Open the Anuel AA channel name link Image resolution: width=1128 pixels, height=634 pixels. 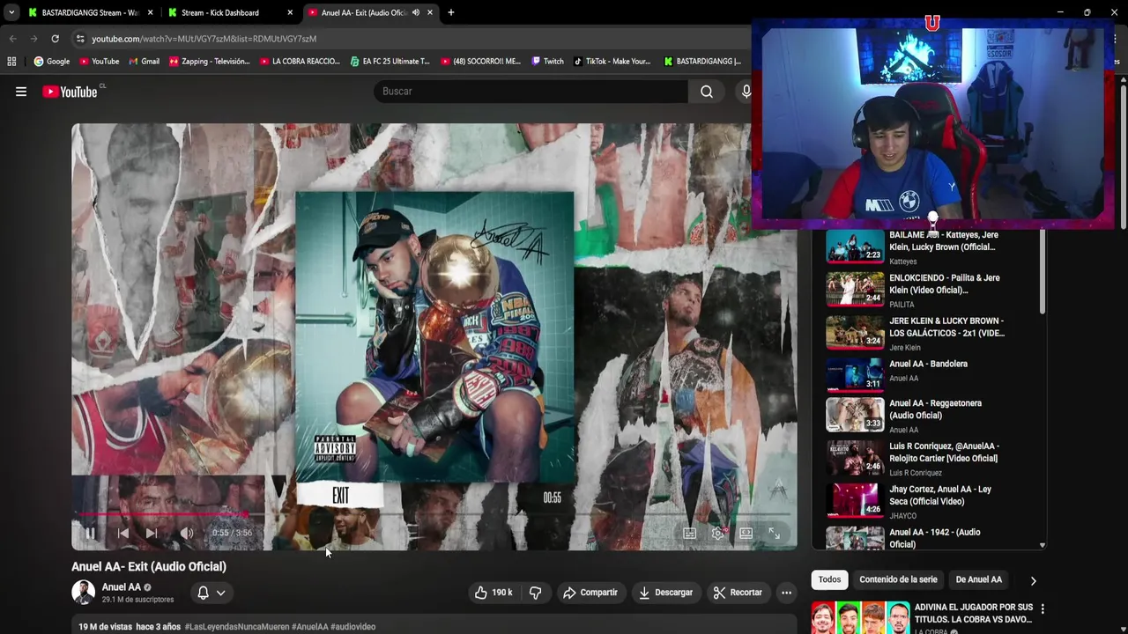point(122,587)
